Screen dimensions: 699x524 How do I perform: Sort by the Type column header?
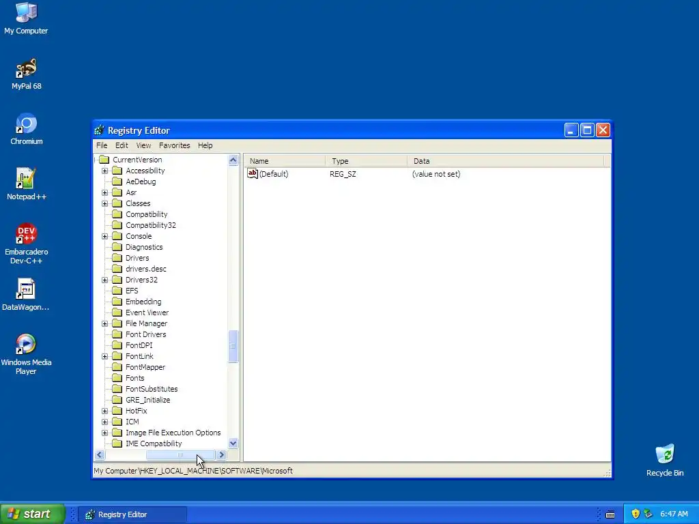pyautogui.click(x=366, y=161)
